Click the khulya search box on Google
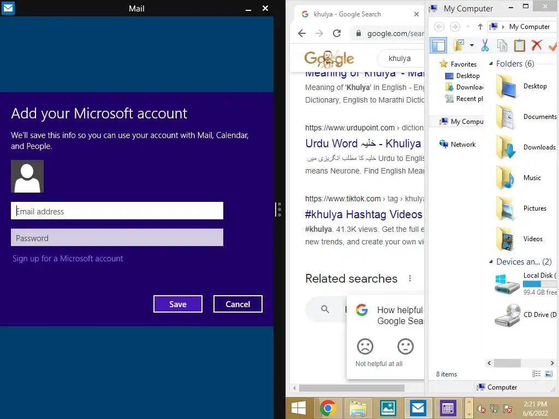The image size is (559, 419). pyautogui.click(x=401, y=58)
